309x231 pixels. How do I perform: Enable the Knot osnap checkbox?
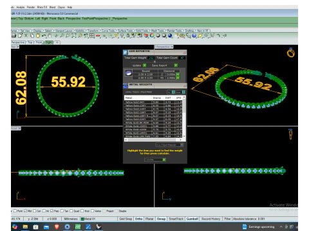82,211
